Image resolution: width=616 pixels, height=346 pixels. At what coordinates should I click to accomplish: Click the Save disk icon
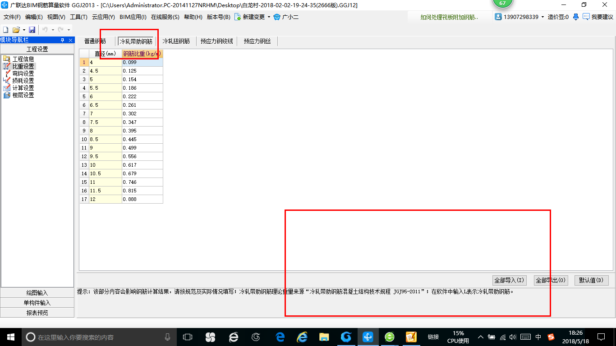point(32,30)
